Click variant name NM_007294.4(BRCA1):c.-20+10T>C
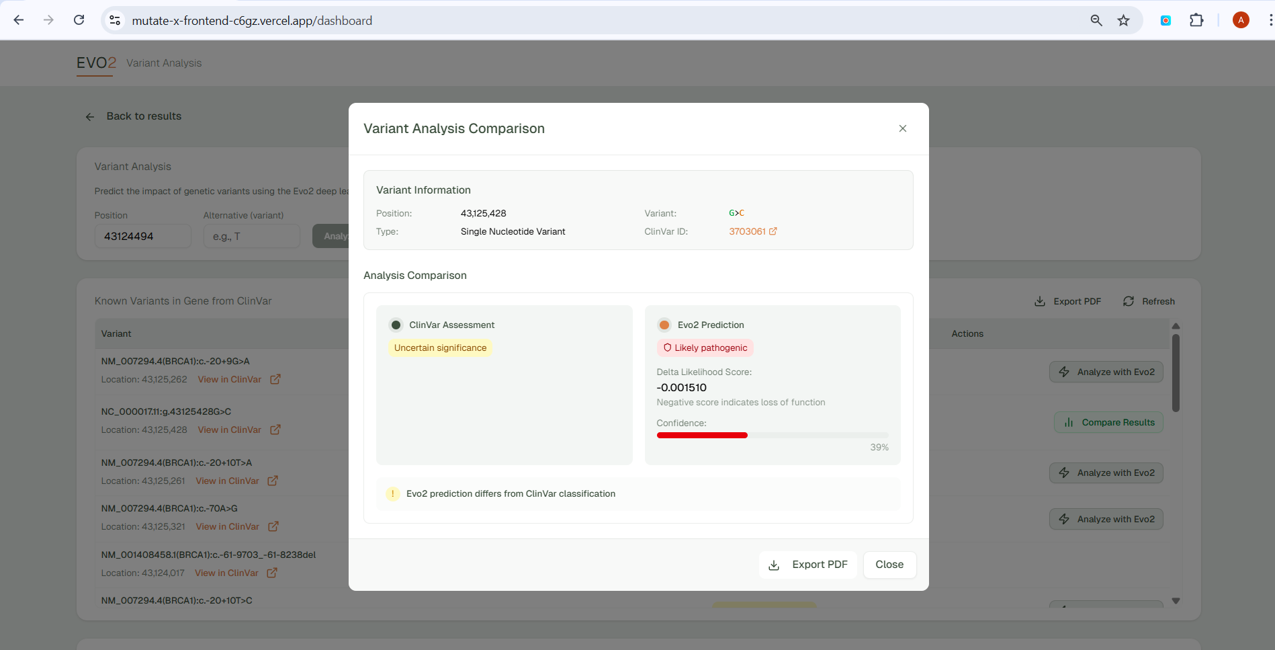 point(177,601)
